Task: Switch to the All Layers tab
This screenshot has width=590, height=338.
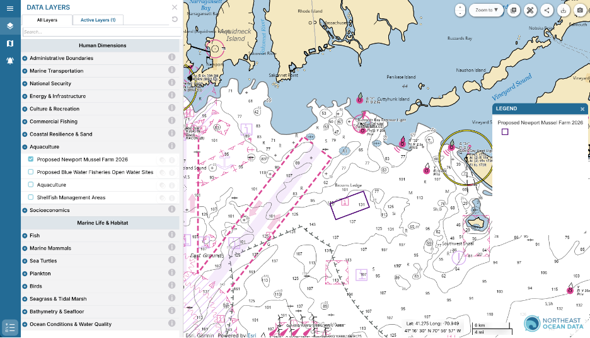Action: (x=47, y=20)
